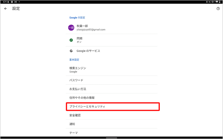The image size is (223, 139).
Task: Go back using the arrow icon
Action: point(6,9)
